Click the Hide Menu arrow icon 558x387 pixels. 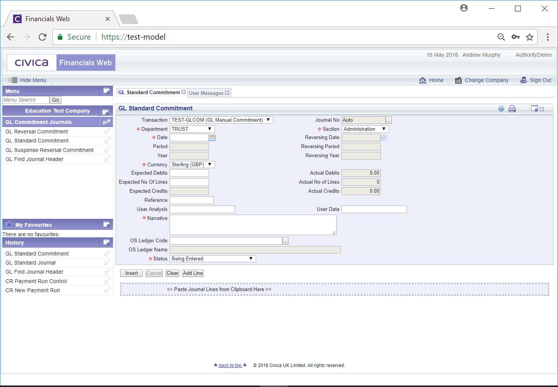point(12,80)
